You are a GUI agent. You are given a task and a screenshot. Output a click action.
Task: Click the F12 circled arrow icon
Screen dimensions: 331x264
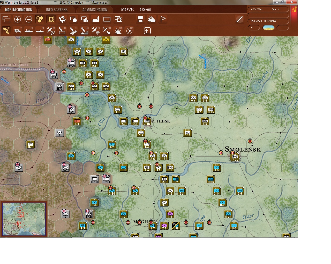[129, 30]
